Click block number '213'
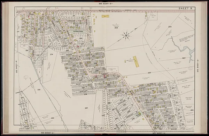 pyautogui.click(x=39, y=29)
